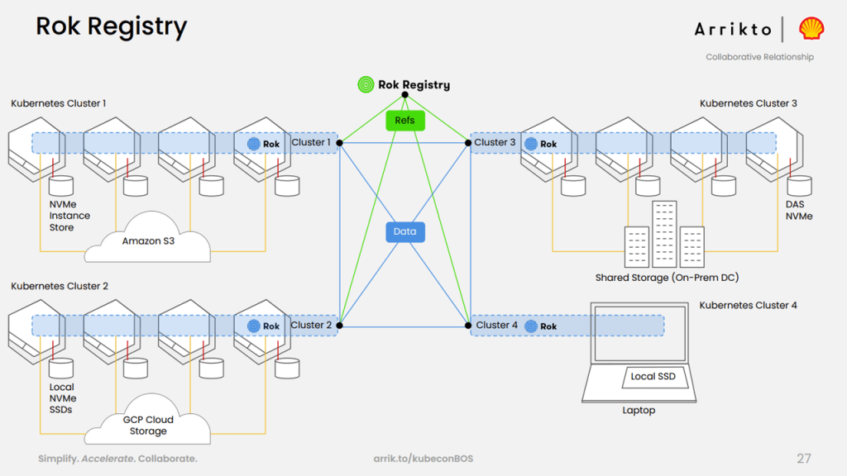Click the NVMe Instance Store disk cylinder
This screenshot has width=847, height=476.
click(x=61, y=186)
